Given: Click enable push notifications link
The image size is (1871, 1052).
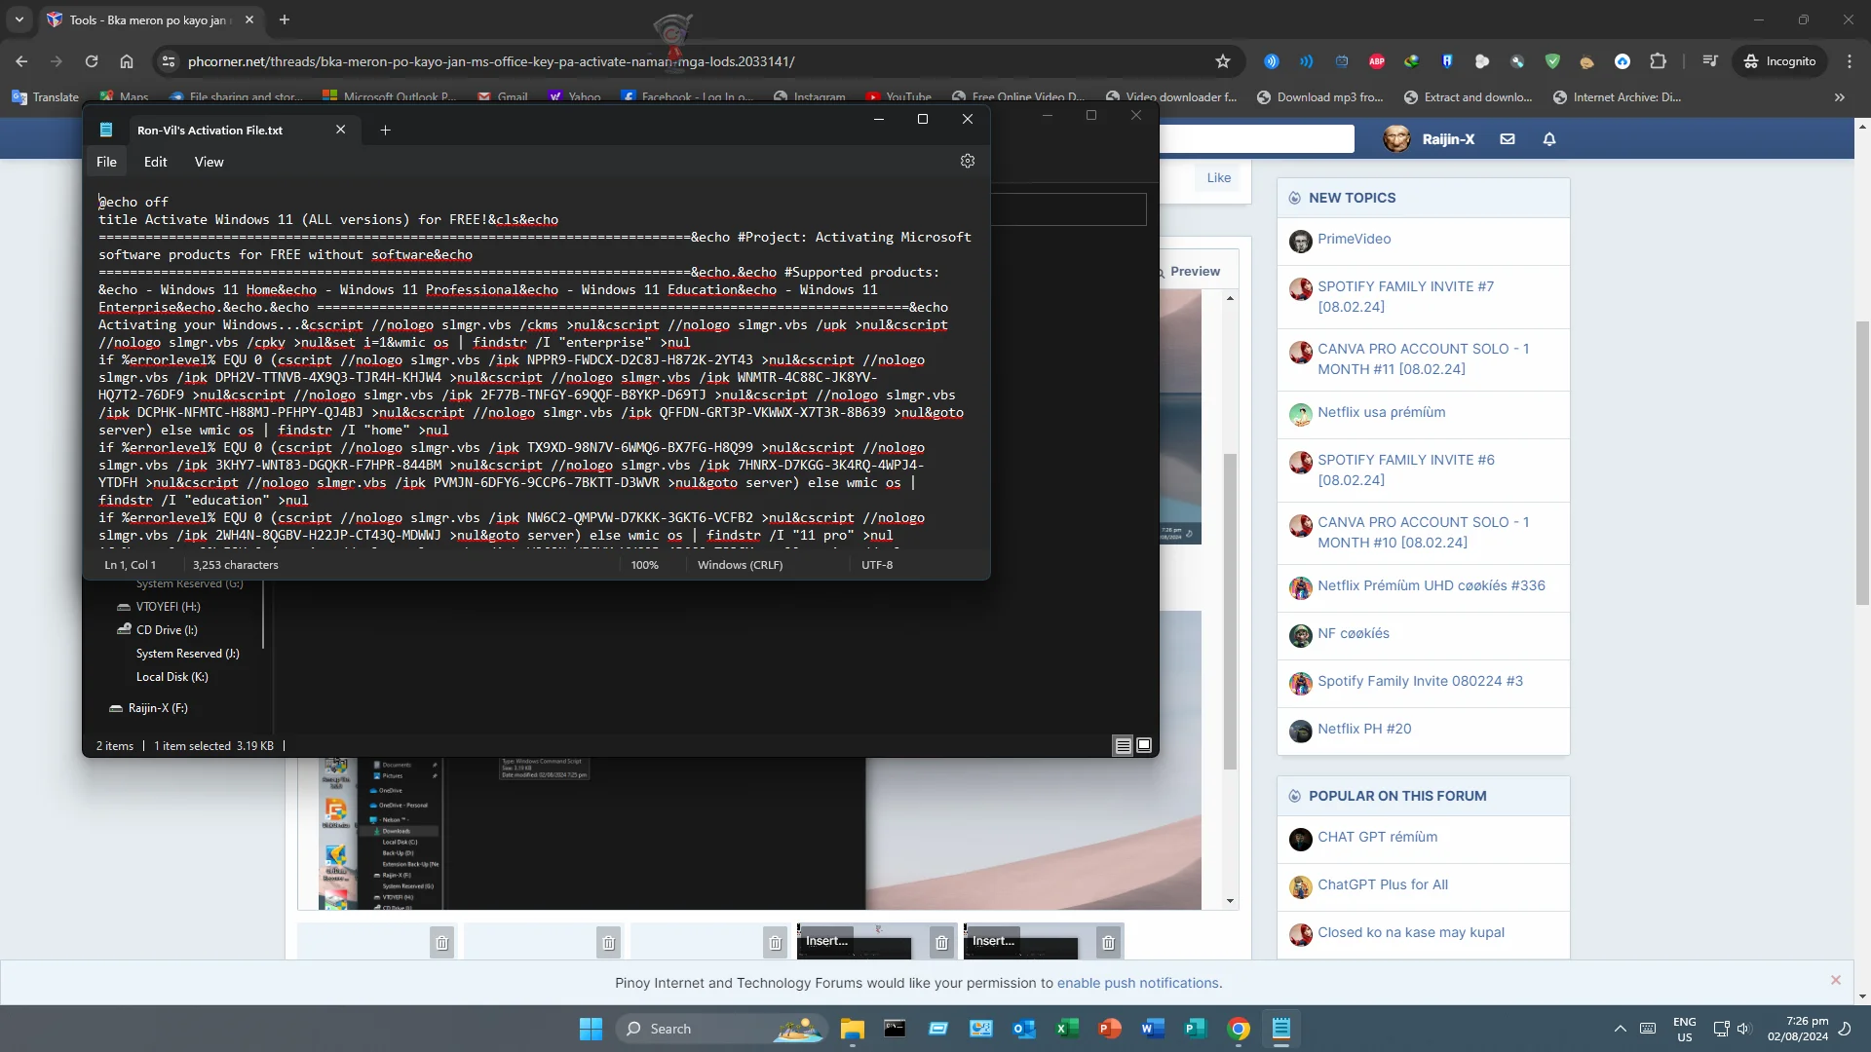Looking at the screenshot, I should [1137, 983].
